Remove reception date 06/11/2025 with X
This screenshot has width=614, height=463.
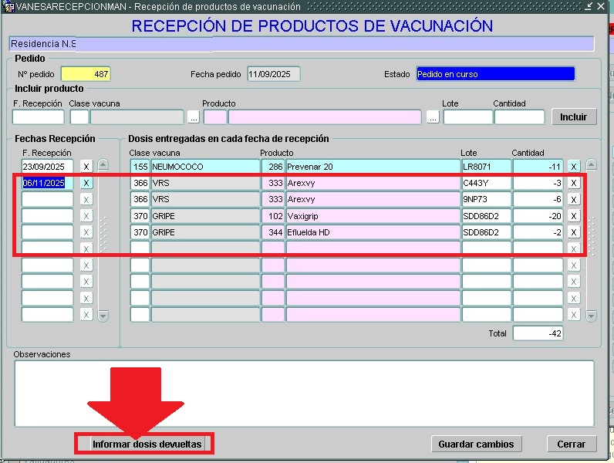pyautogui.click(x=86, y=183)
